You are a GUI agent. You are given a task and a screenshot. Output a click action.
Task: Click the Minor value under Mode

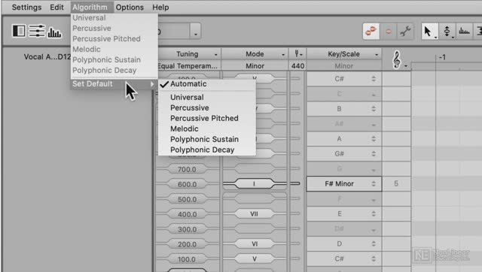(x=255, y=65)
